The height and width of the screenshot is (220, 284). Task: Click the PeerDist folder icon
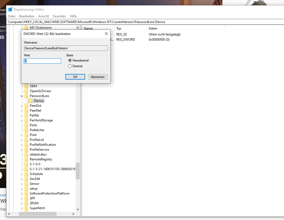[27, 106]
